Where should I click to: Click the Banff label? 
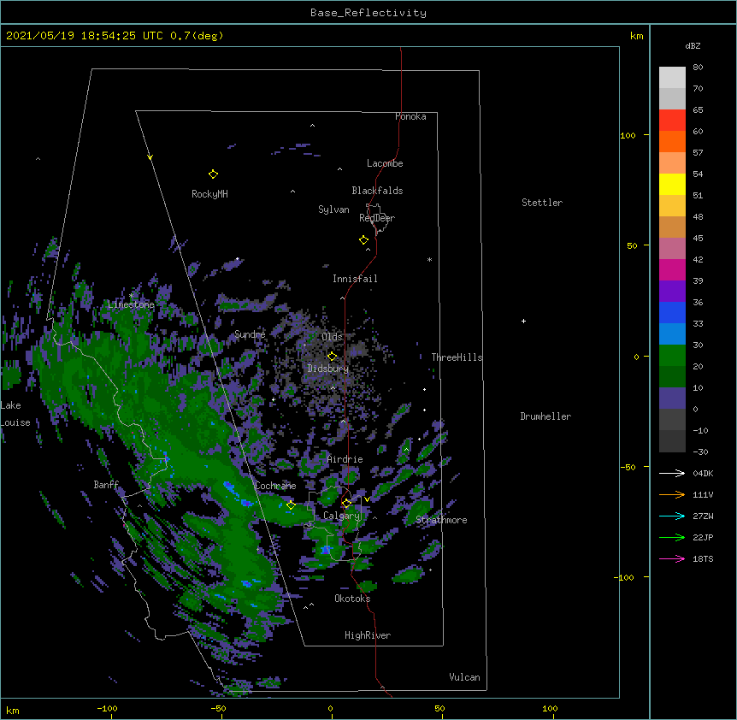pos(106,485)
